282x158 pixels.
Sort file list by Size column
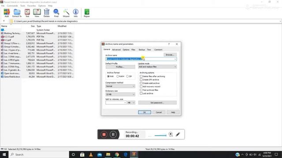(x=33, y=26)
